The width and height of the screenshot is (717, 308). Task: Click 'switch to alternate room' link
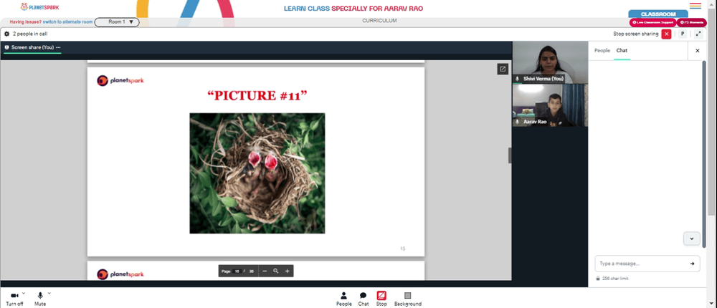point(67,22)
